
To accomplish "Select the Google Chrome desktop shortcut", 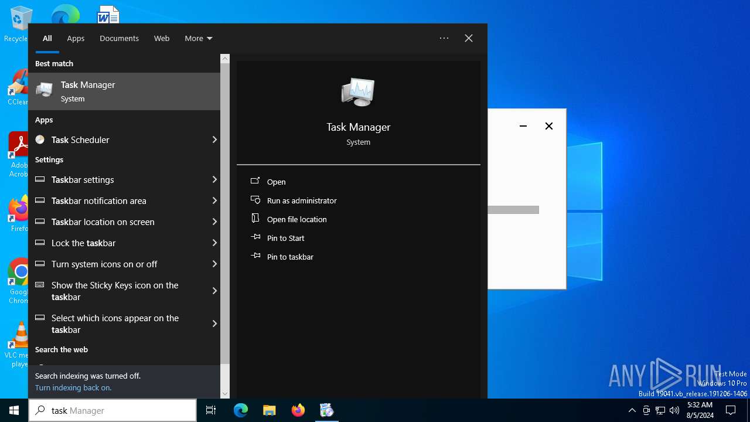I will (19, 281).
